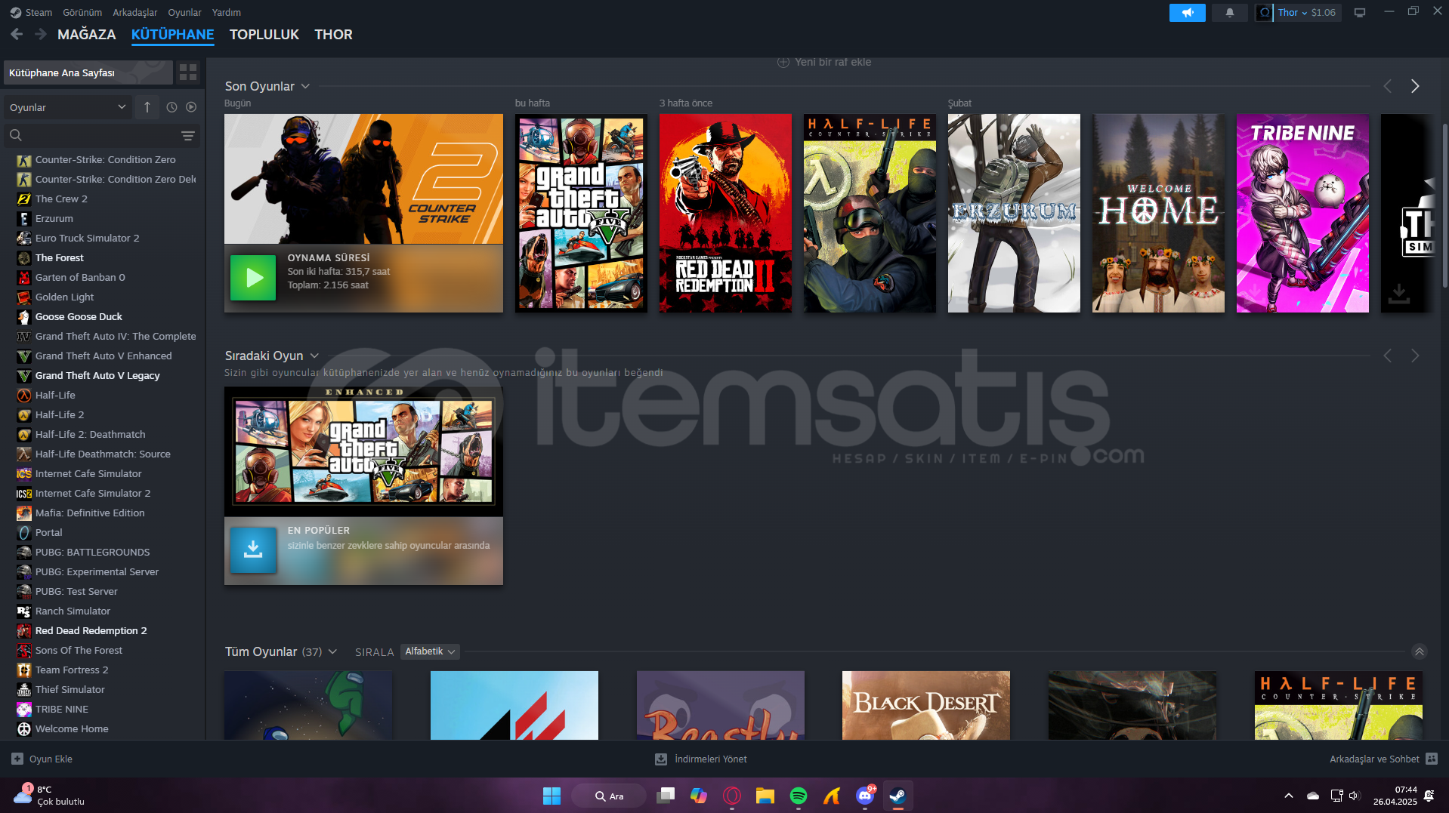Click the library vertical scrollbar
1449x813 pixels.
coord(1444,204)
